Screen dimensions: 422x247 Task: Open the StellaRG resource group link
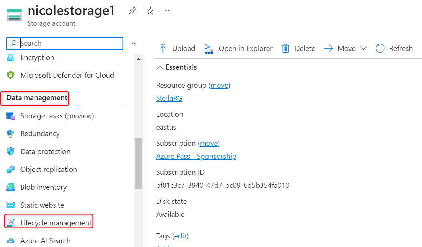click(x=169, y=99)
